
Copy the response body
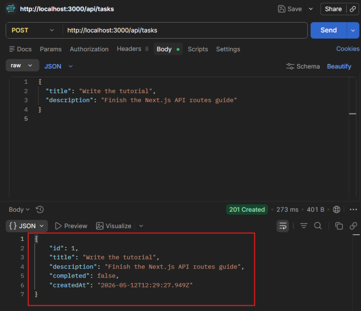[x=339, y=226]
